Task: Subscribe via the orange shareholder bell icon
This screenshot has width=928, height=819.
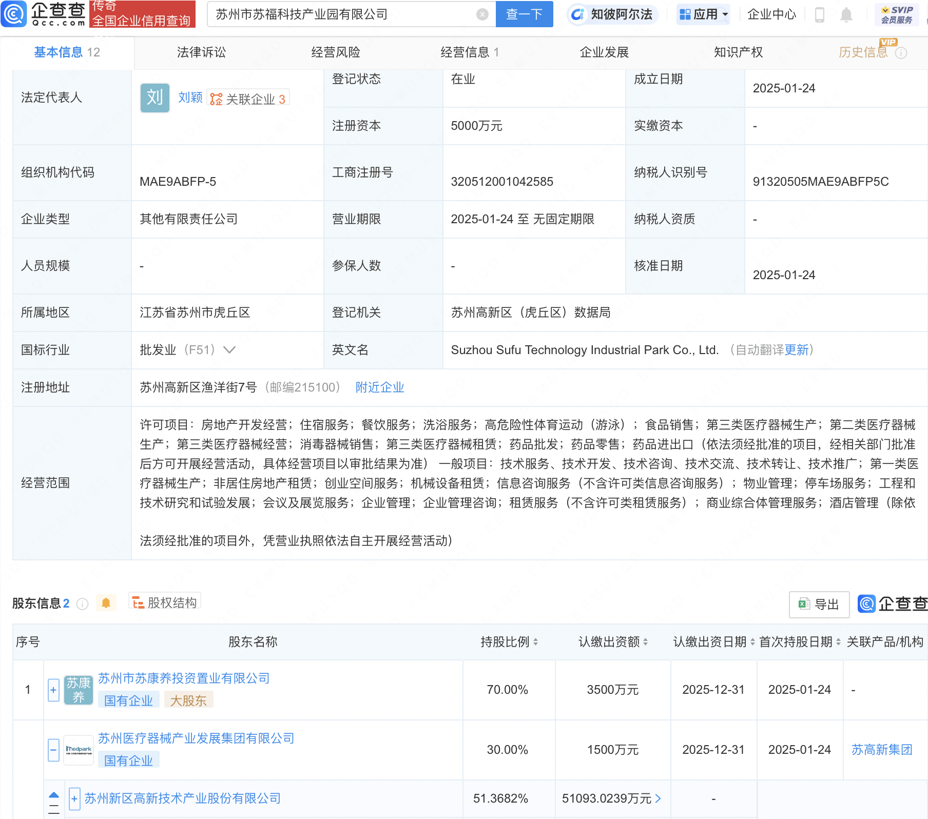Action: pos(106,603)
